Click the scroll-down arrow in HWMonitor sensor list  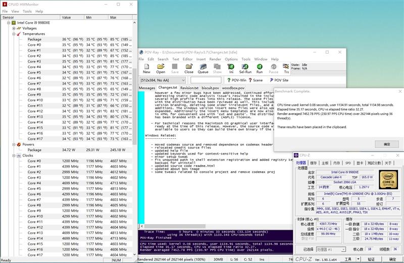(x=134, y=254)
